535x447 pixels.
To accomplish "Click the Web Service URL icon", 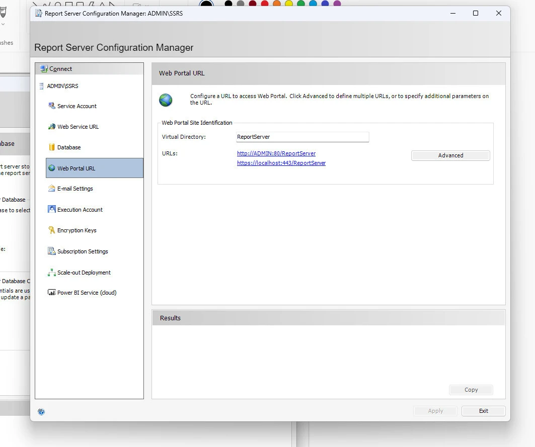I will click(x=51, y=127).
